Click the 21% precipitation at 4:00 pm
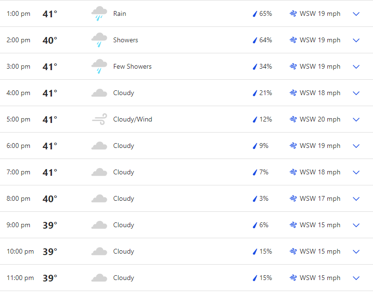Screen dimensions: 373x293 coord(265,93)
